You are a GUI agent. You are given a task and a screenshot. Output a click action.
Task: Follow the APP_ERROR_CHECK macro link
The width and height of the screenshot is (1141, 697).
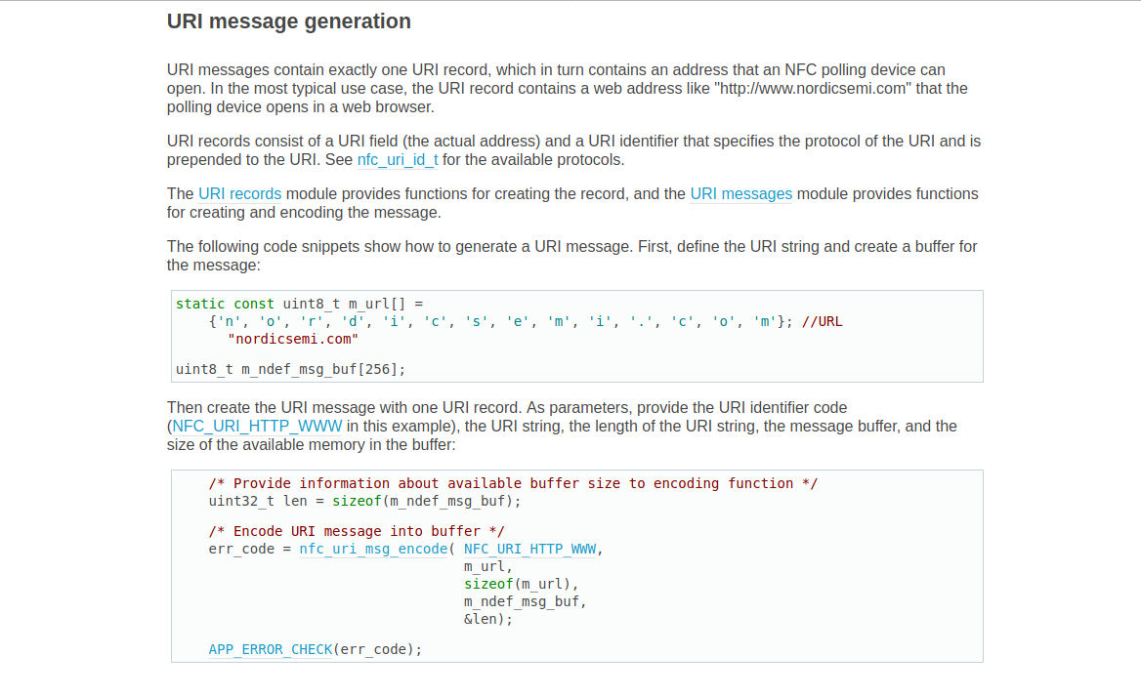271,649
